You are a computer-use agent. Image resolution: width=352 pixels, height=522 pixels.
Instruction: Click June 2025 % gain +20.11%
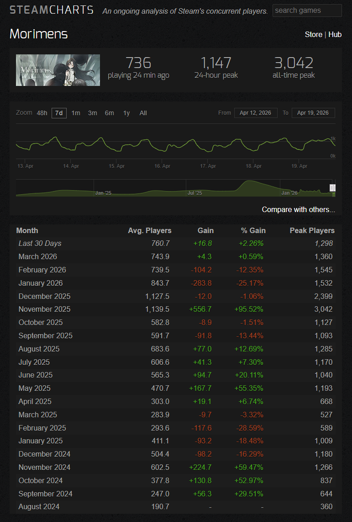(249, 375)
